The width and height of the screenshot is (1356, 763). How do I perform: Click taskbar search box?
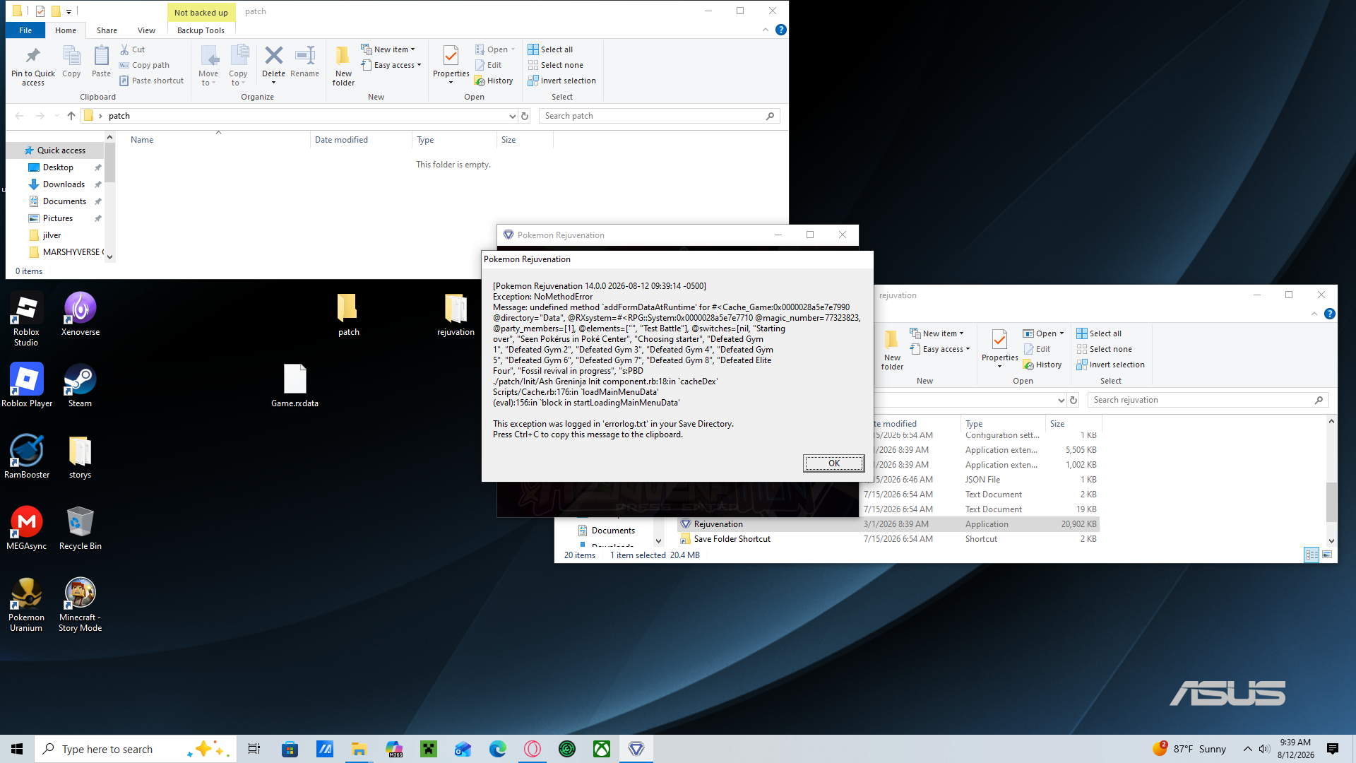click(x=136, y=749)
